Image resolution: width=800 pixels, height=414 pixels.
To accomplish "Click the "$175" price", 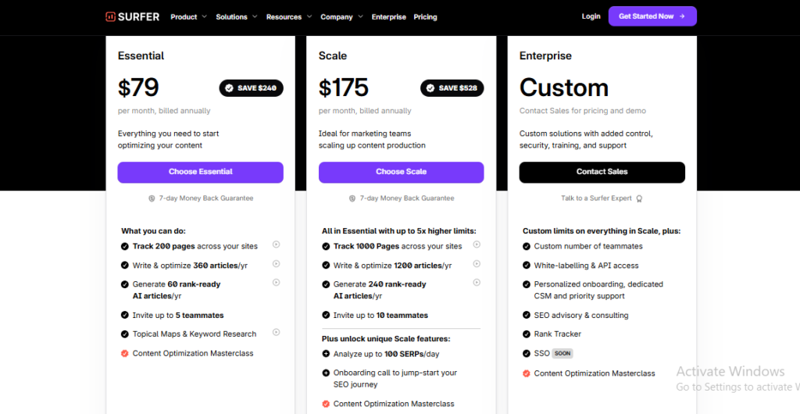I will [x=344, y=87].
